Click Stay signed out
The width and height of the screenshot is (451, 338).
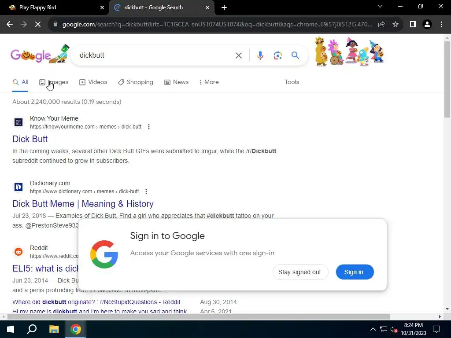pos(299,272)
